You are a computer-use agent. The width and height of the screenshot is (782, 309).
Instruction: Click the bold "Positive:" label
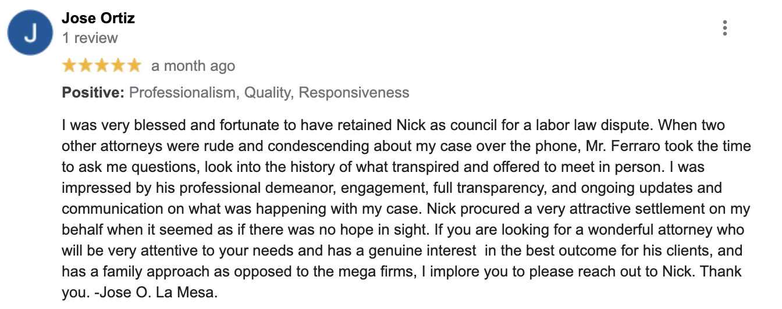coord(93,92)
